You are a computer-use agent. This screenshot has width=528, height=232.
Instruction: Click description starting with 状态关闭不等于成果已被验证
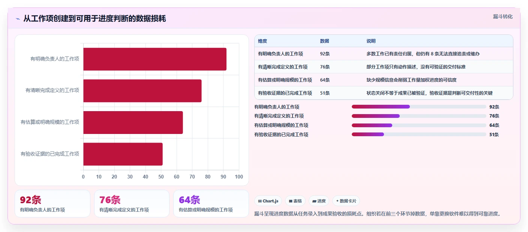click(429, 93)
